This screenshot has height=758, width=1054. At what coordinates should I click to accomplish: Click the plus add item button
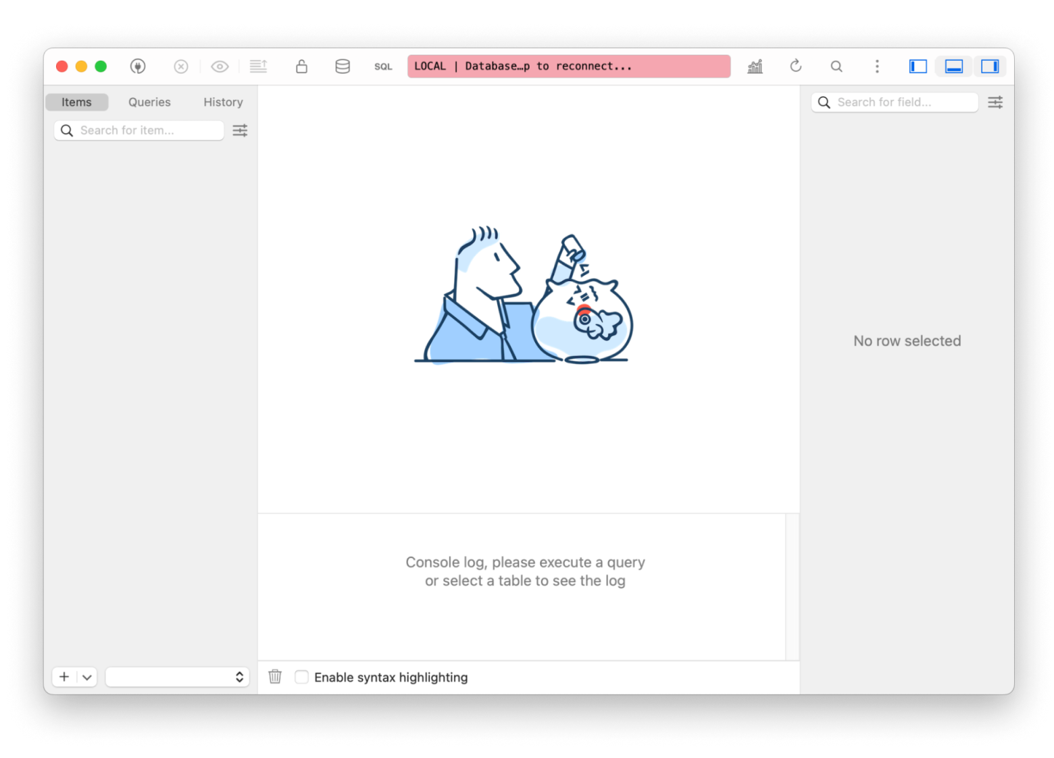click(x=64, y=677)
